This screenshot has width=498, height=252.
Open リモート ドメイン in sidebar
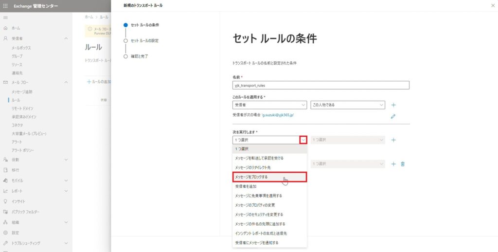[x=22, y=108]
